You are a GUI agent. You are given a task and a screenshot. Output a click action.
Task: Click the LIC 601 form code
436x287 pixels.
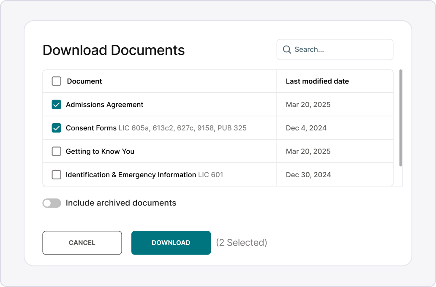[211, 175]
